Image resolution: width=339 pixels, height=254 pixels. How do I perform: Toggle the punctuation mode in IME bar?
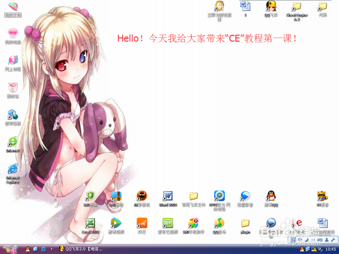tap(313, 240)
